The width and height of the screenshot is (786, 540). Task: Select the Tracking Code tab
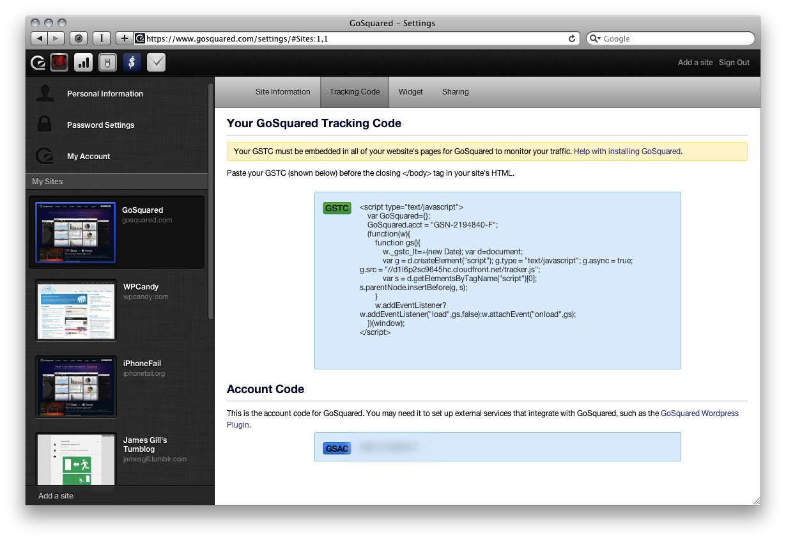tap(355, 92)
